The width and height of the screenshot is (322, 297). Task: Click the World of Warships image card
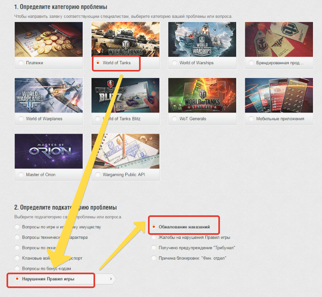[202, 39]
